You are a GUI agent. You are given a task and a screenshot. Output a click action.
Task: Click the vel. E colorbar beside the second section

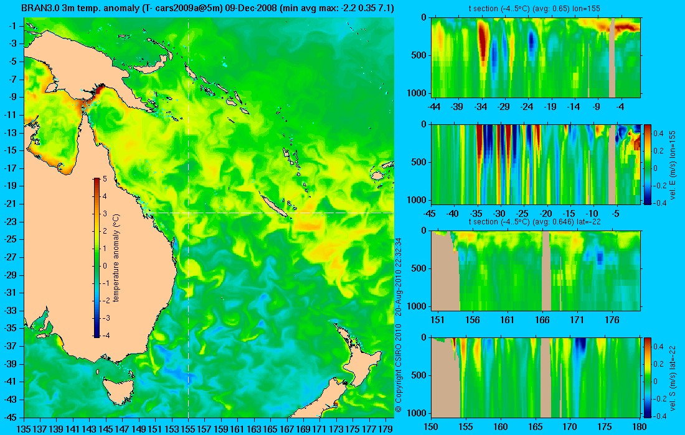[x=647, y=164]
